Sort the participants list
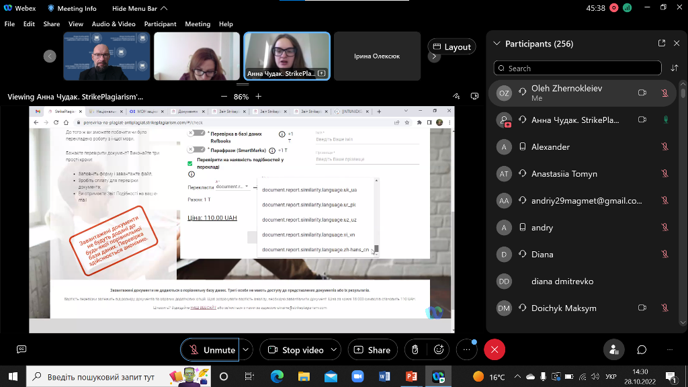Image resolution: width=688 pixels, height=387 pixels. pyautogui.click(x=675, y=68)
